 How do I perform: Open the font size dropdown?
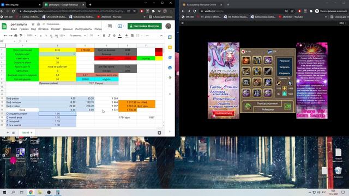[x=94, y=35]
